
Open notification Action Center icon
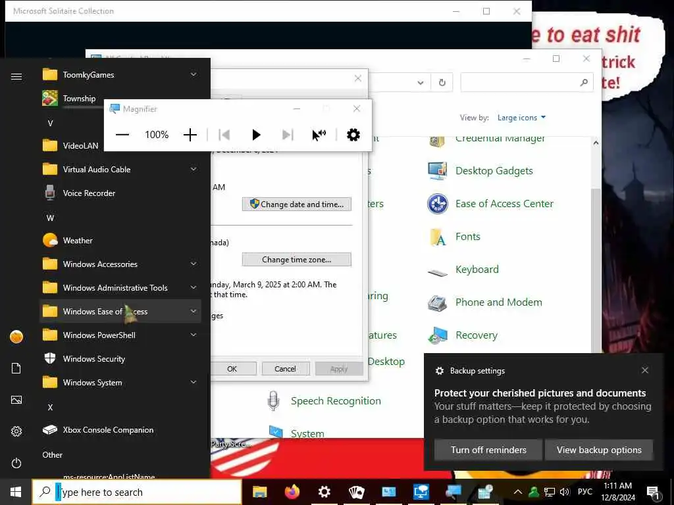654,492
